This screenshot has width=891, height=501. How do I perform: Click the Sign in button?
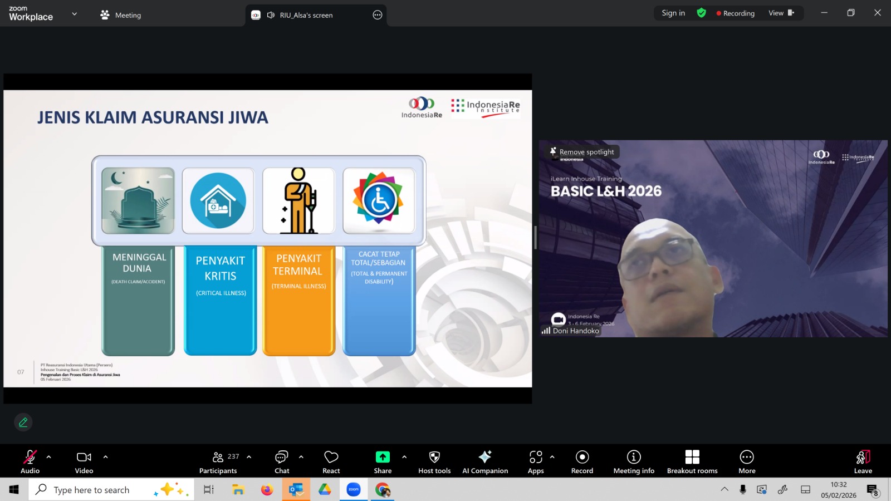coord(673,13)
